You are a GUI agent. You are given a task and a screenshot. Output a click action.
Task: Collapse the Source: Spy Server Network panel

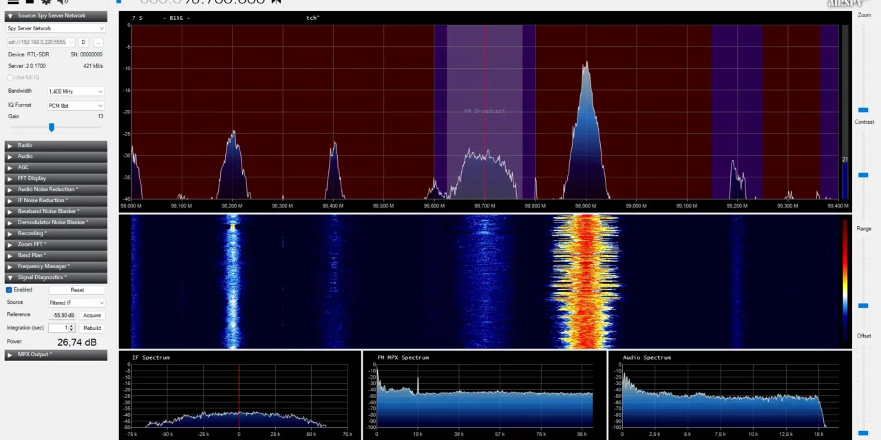56,15
